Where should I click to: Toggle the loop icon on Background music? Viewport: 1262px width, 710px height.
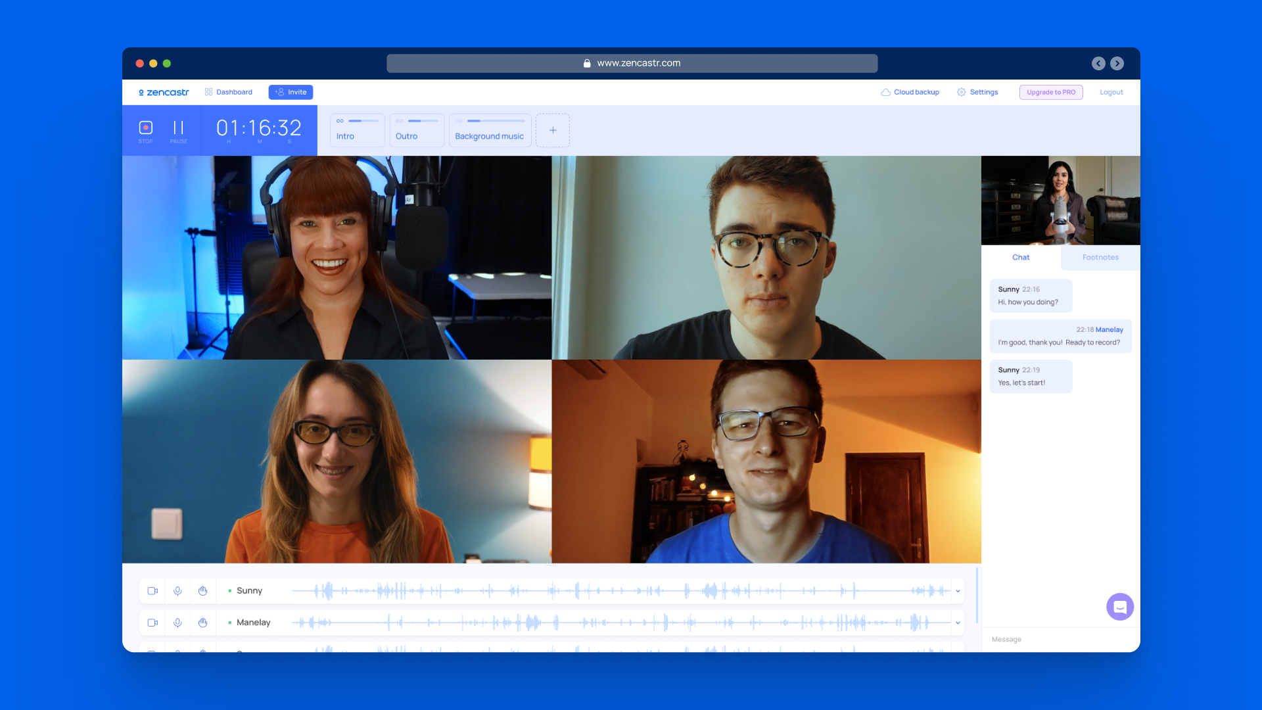459,121
